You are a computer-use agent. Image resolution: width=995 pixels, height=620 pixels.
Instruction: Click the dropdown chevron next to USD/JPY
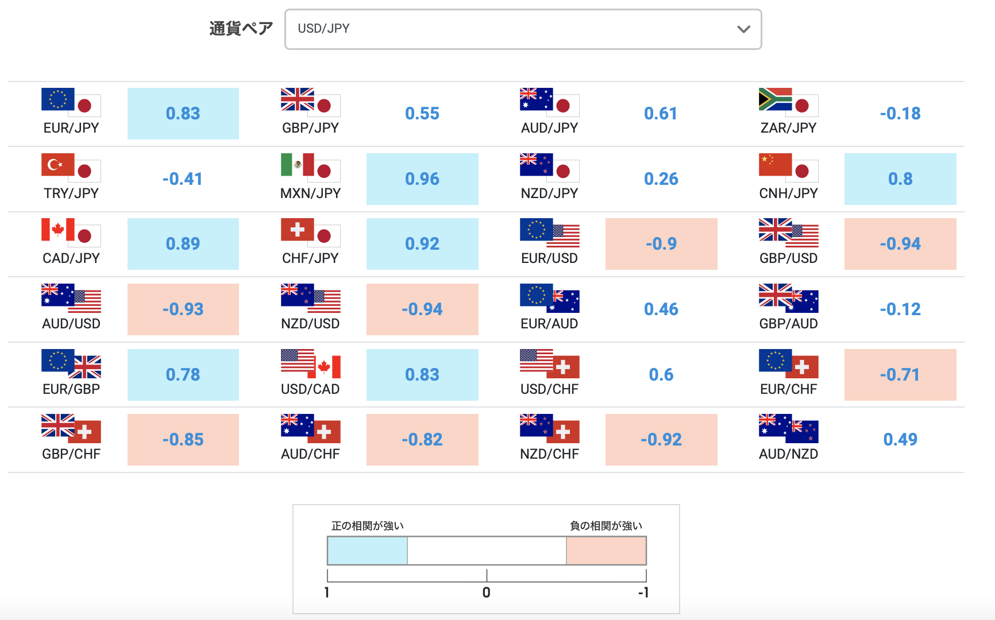point(743,29)
